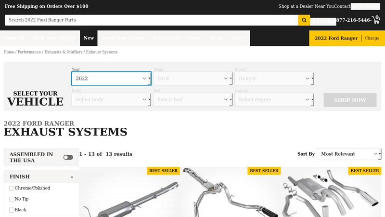Open the Truck Caps menu
Screen dimensions: 385x217
[166, 38]
